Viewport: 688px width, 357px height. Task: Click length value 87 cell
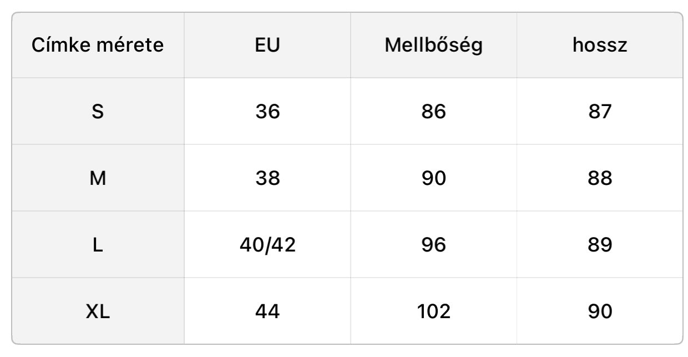point(600,112)
